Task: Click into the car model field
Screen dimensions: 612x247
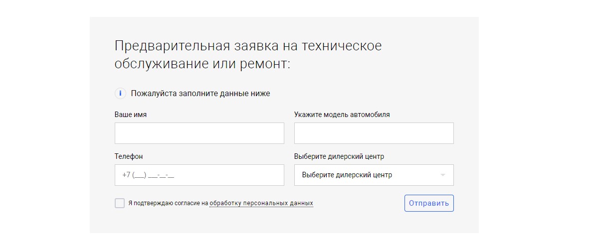Action: [374, 133]
